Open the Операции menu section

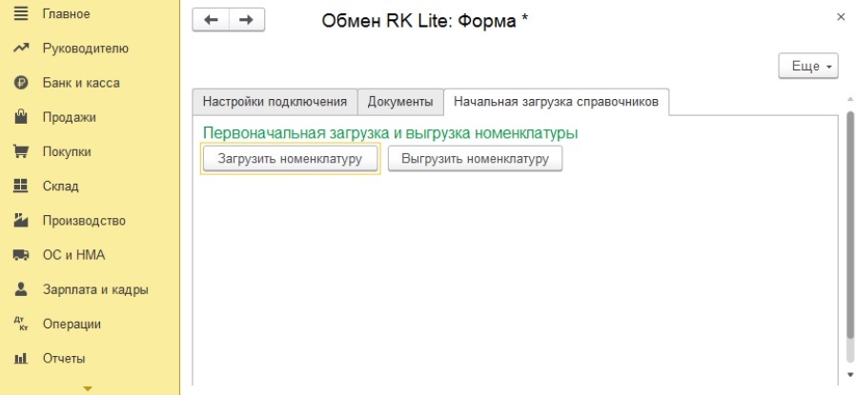point(71,325)
